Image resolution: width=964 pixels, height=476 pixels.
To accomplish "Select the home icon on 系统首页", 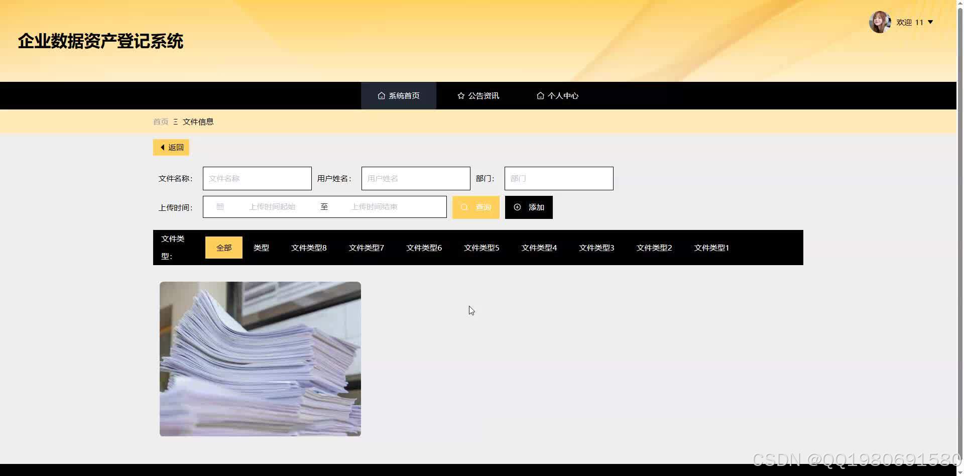I will 381,95.
